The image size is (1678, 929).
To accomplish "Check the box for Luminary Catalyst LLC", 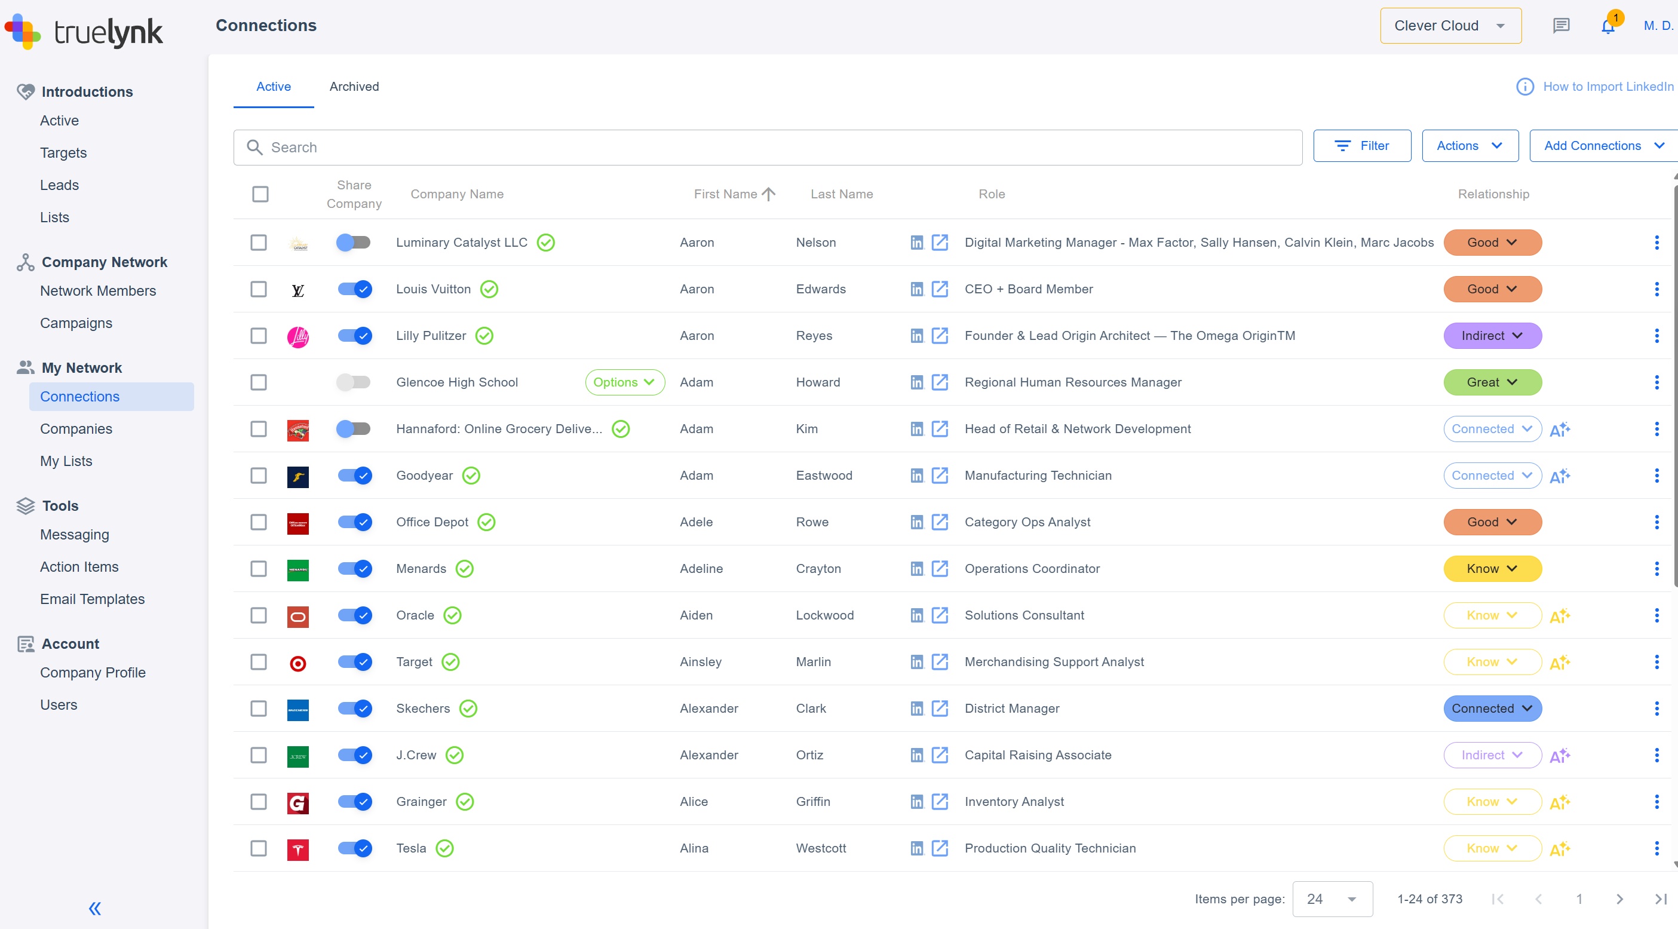I will [259, 243].
